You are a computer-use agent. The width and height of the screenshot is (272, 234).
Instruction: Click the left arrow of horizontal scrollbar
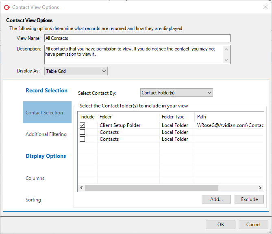[x=81, y=188]
